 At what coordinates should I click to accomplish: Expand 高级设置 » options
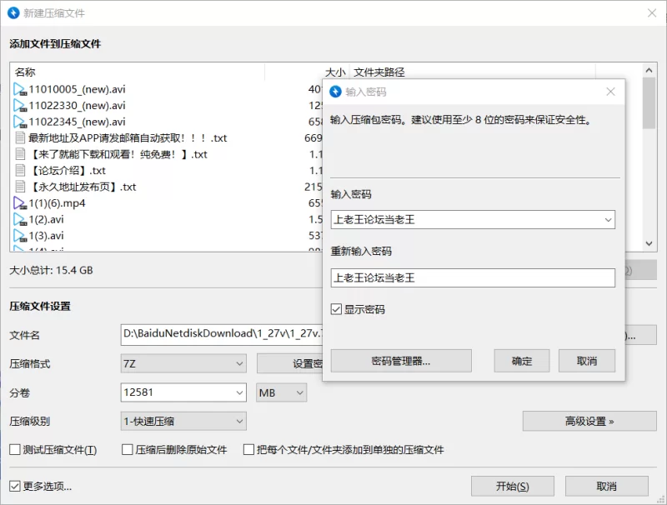pos(589,421)
